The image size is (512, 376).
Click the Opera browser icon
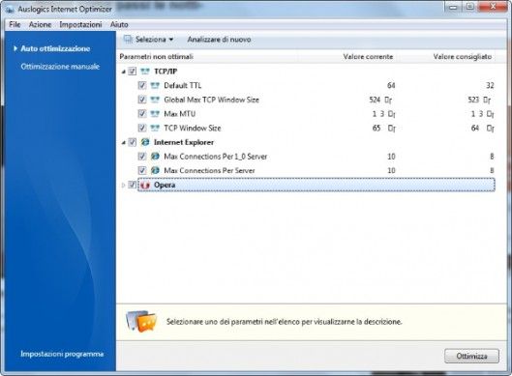point(144,185)
